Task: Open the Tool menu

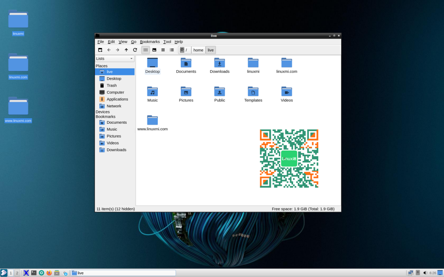Action: tap(167, 42)
